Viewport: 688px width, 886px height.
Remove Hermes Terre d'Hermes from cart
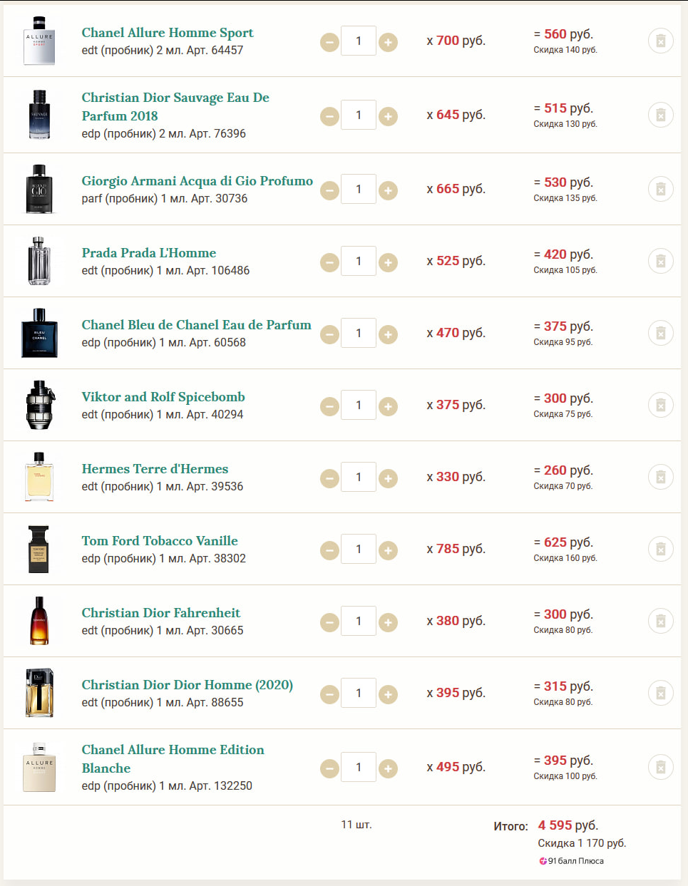[660, 477]
